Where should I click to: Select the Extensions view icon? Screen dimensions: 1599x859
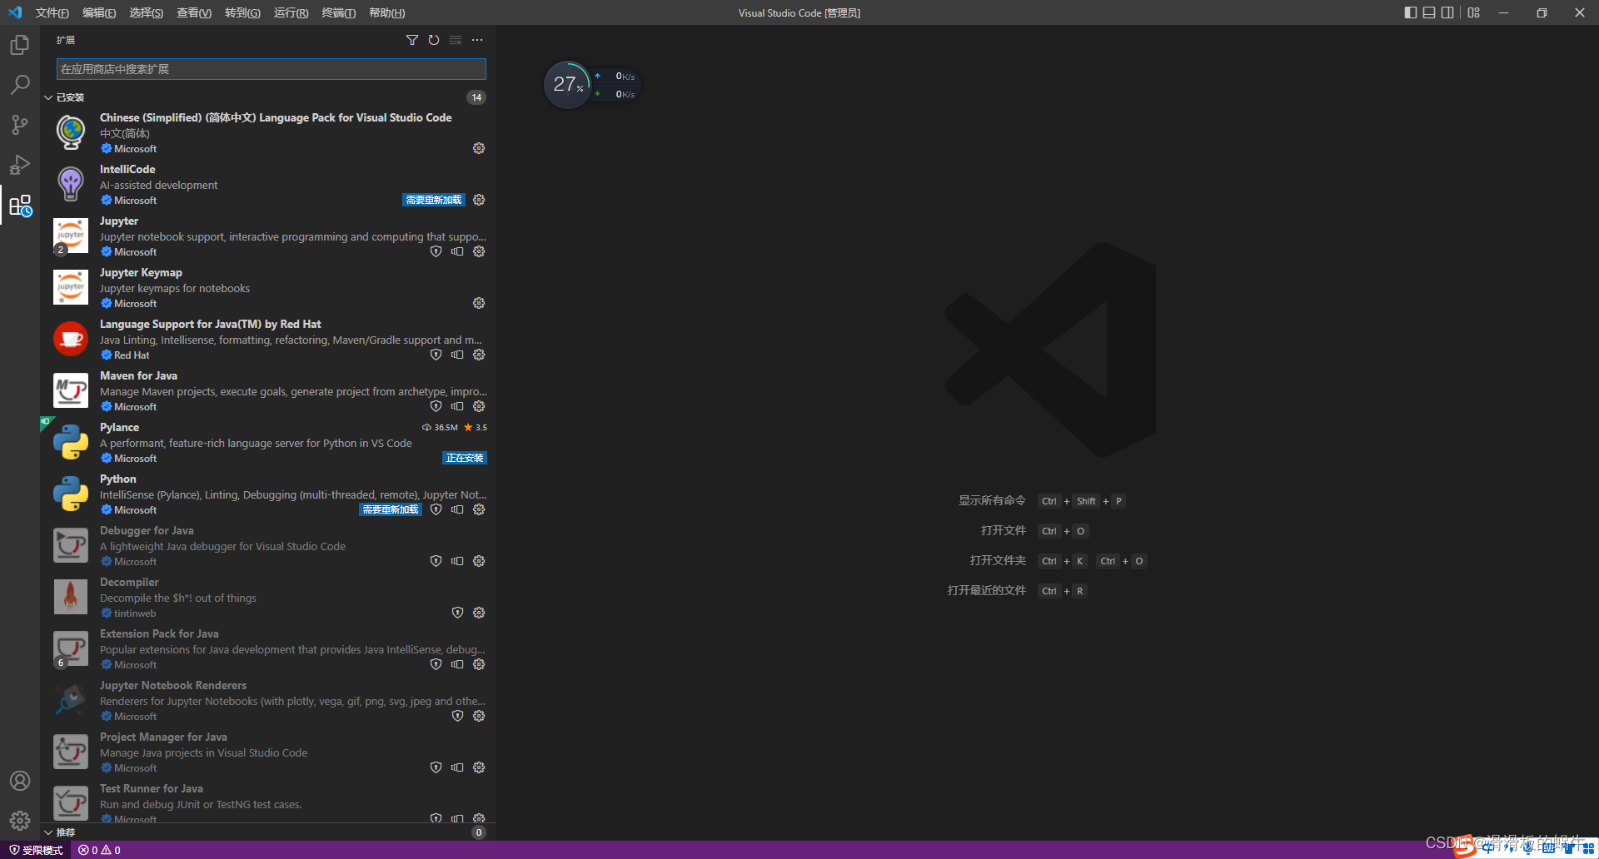pyautogui.click(x=20, y=205)
